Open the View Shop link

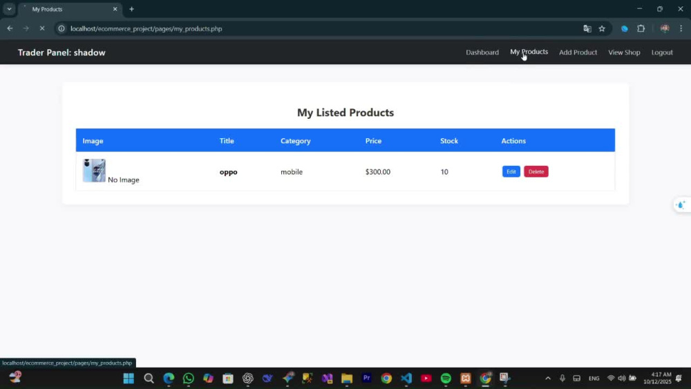point(624,52)
